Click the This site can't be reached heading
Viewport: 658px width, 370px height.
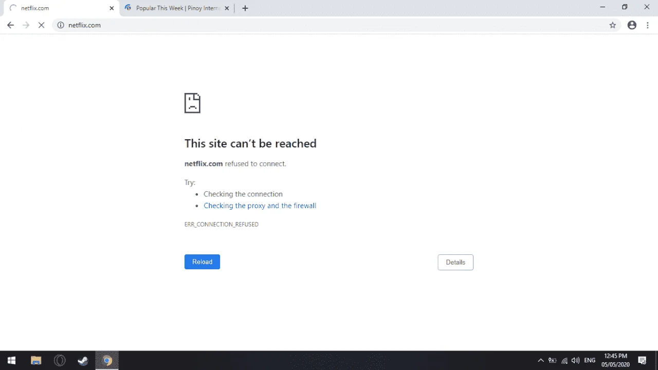tap(250, 143)
